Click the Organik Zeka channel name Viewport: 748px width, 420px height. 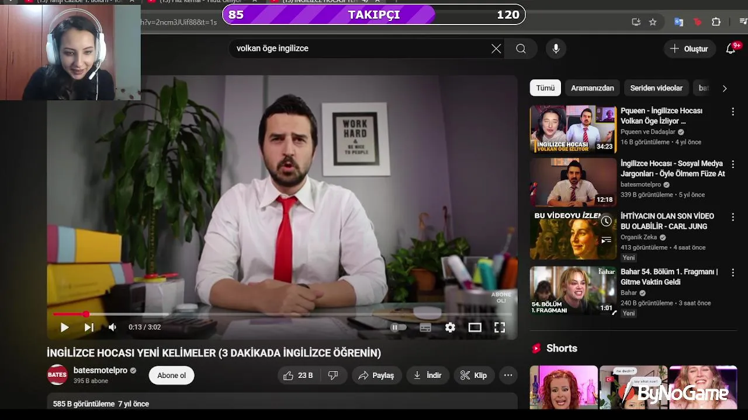639,237
